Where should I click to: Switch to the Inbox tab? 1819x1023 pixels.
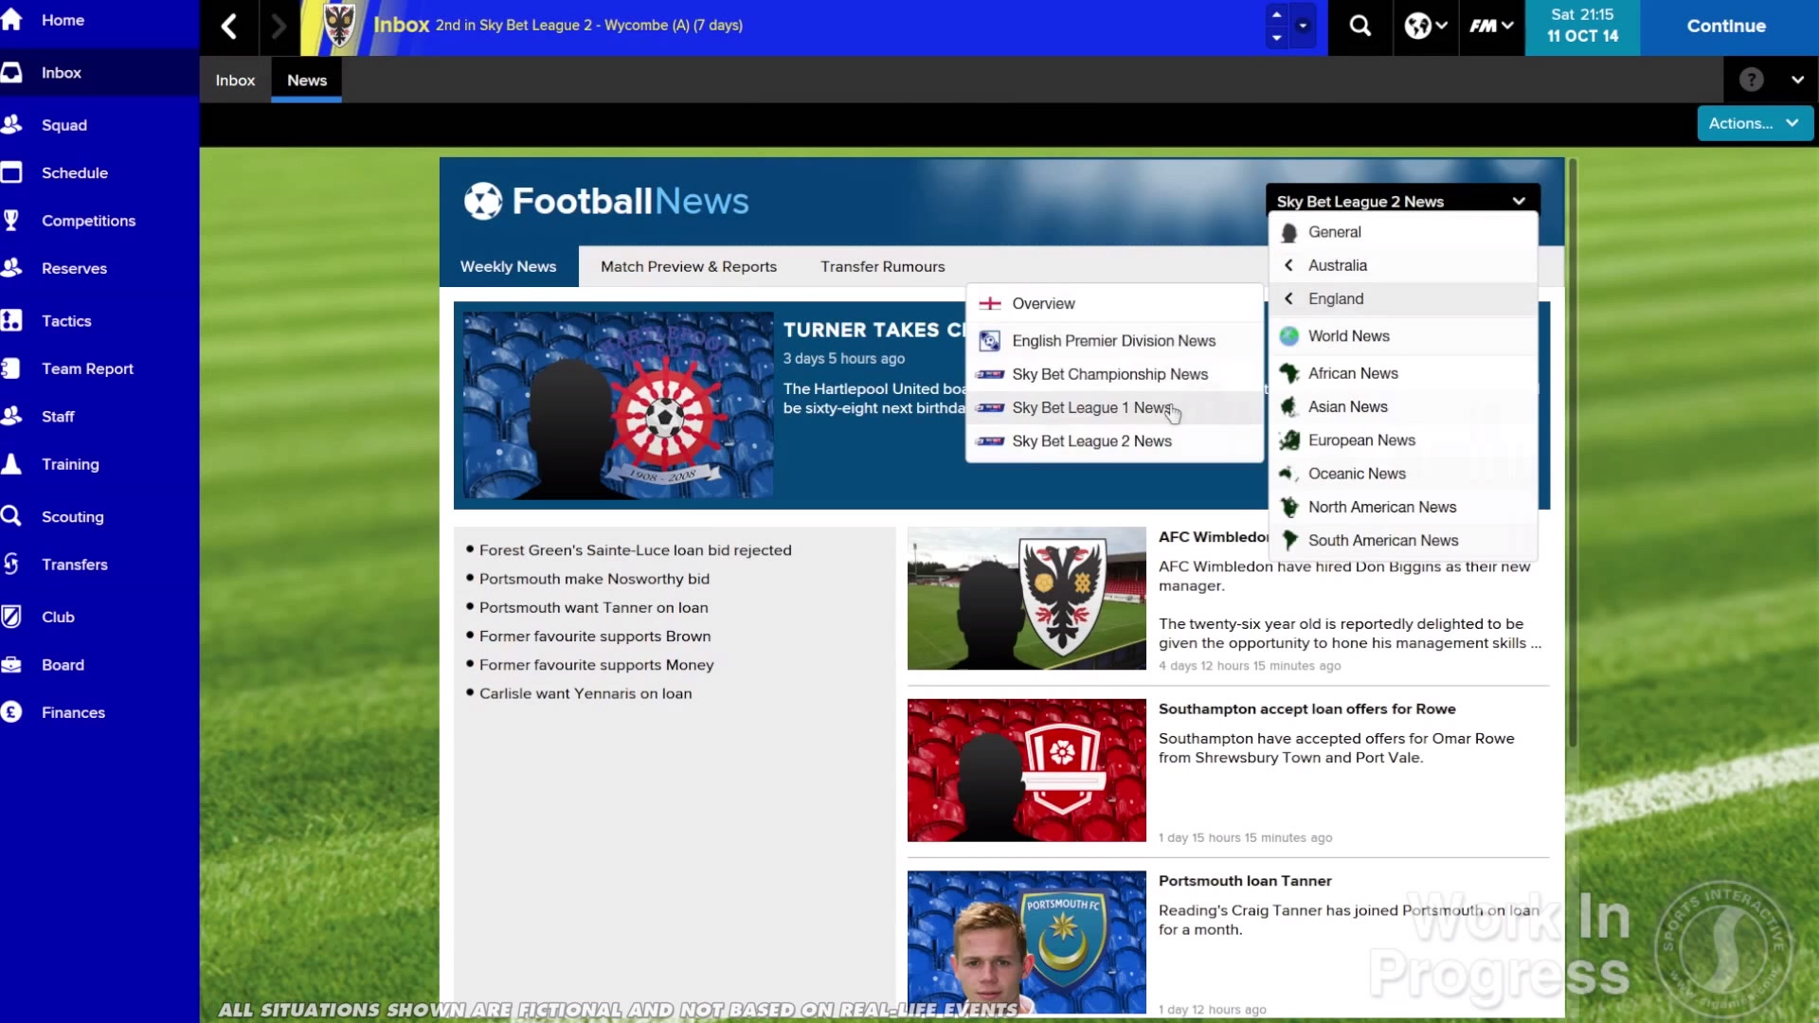coord(235,81)
